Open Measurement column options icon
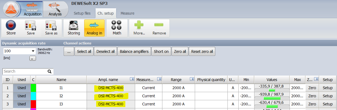 pos(160,79)
